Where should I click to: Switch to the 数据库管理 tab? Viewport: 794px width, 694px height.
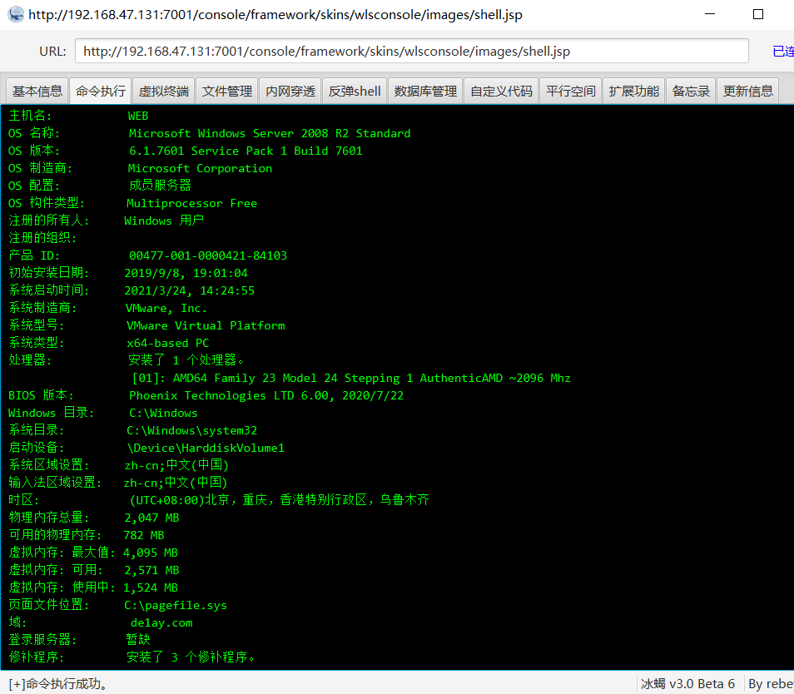click(x=425, y=91)
